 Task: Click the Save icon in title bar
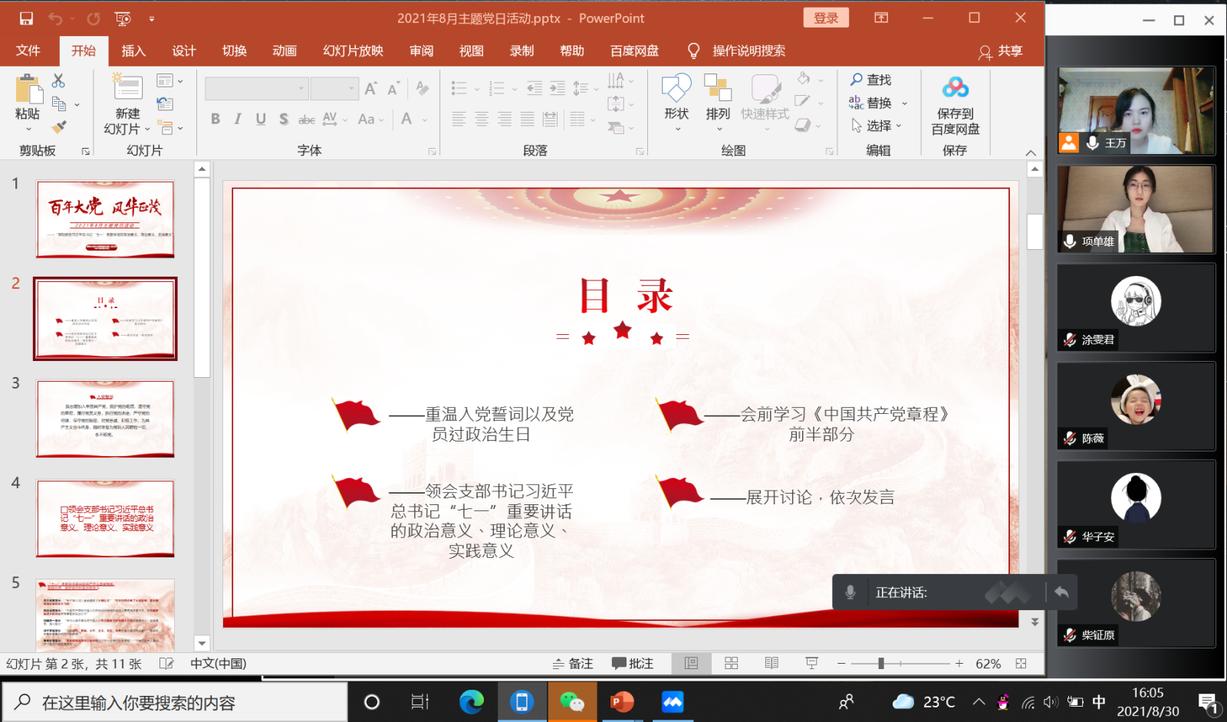(26, 18)
